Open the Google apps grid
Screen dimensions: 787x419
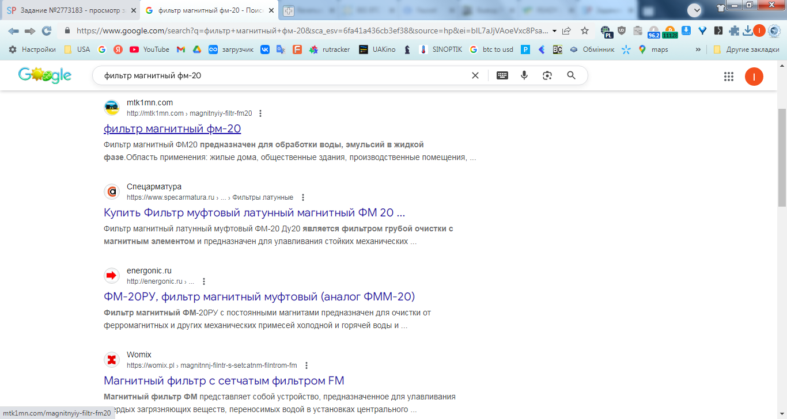(x=729, y=77)
